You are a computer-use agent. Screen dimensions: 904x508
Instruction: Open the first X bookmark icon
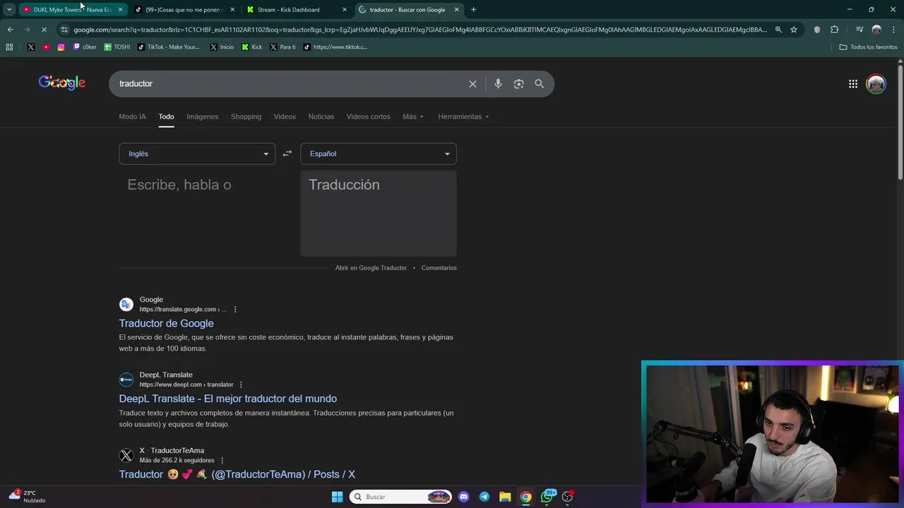coord(31,47)
